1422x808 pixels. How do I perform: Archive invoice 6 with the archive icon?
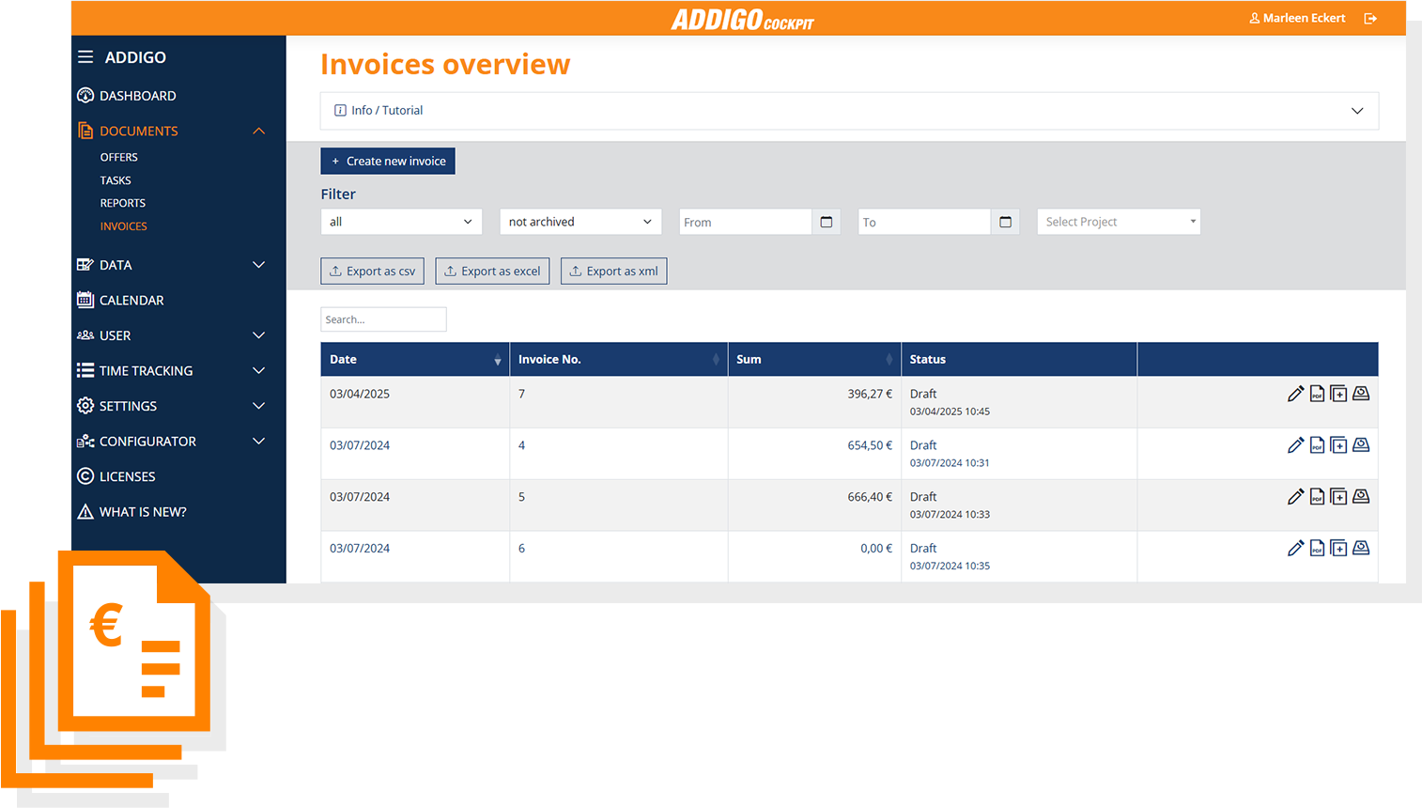(x=1361, y=549)
